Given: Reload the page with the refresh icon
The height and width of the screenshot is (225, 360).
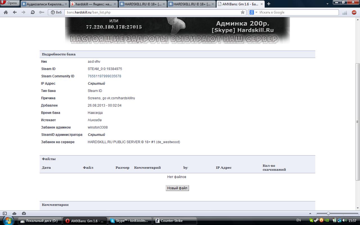Looking at the screenshot, I should 33,12.
